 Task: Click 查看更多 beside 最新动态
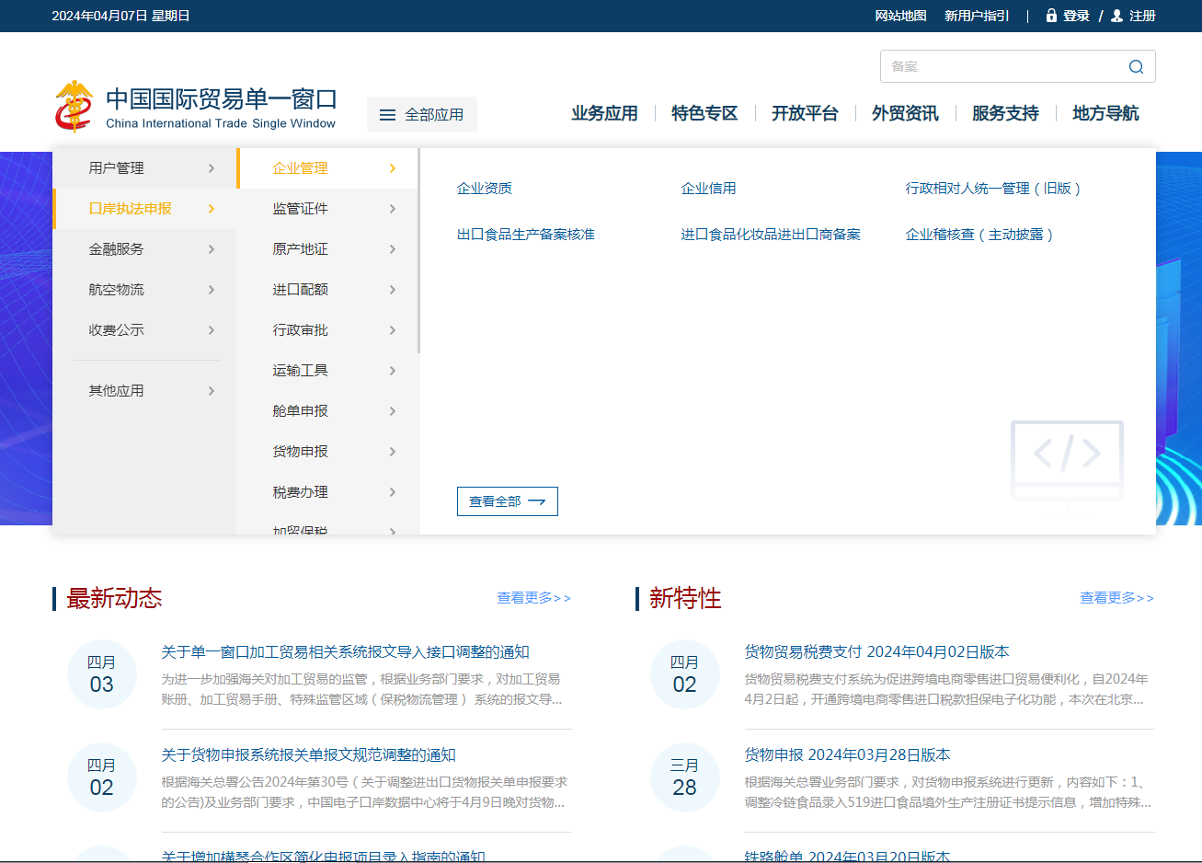pyautogui.click(x=533, y=598)
